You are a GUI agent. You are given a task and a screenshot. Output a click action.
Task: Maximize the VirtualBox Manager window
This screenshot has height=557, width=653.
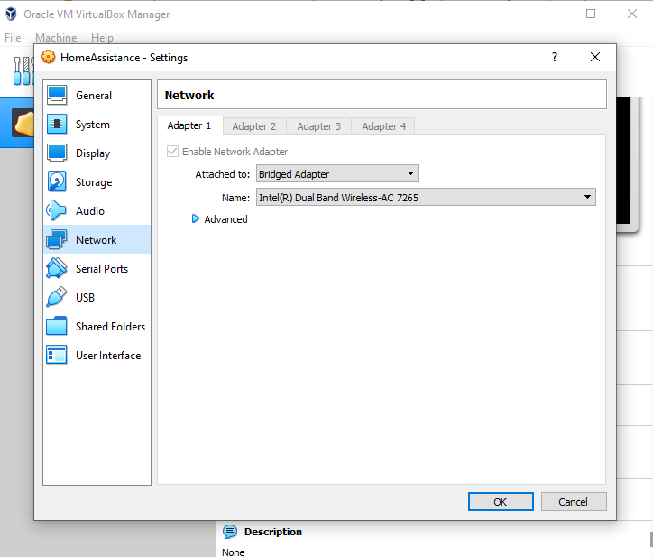click(x=591, y=14)
